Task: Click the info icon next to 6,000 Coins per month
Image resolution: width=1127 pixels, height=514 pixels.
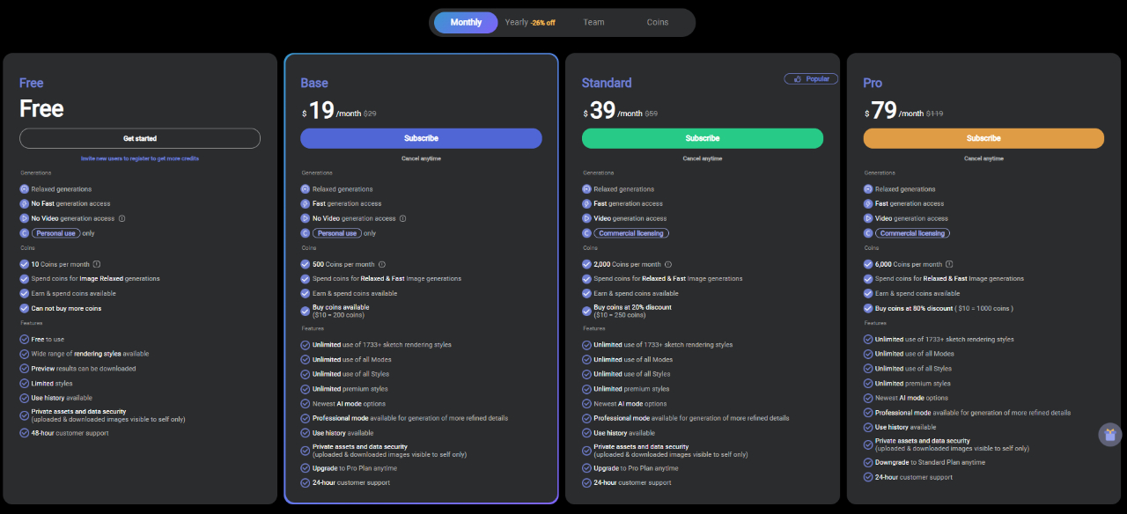Action: point(949,264)
